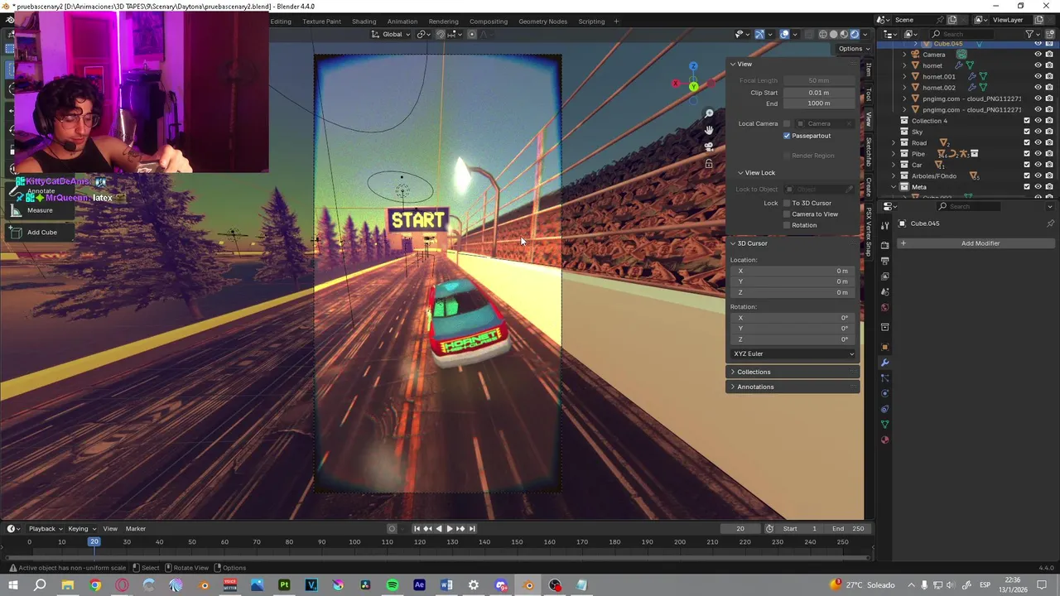Image resolution: width=1060 pixels, height=596 pixels.
Task: Collapse the Meta collection in outliner
Action: pyautogui.click(x=894, y=187)
